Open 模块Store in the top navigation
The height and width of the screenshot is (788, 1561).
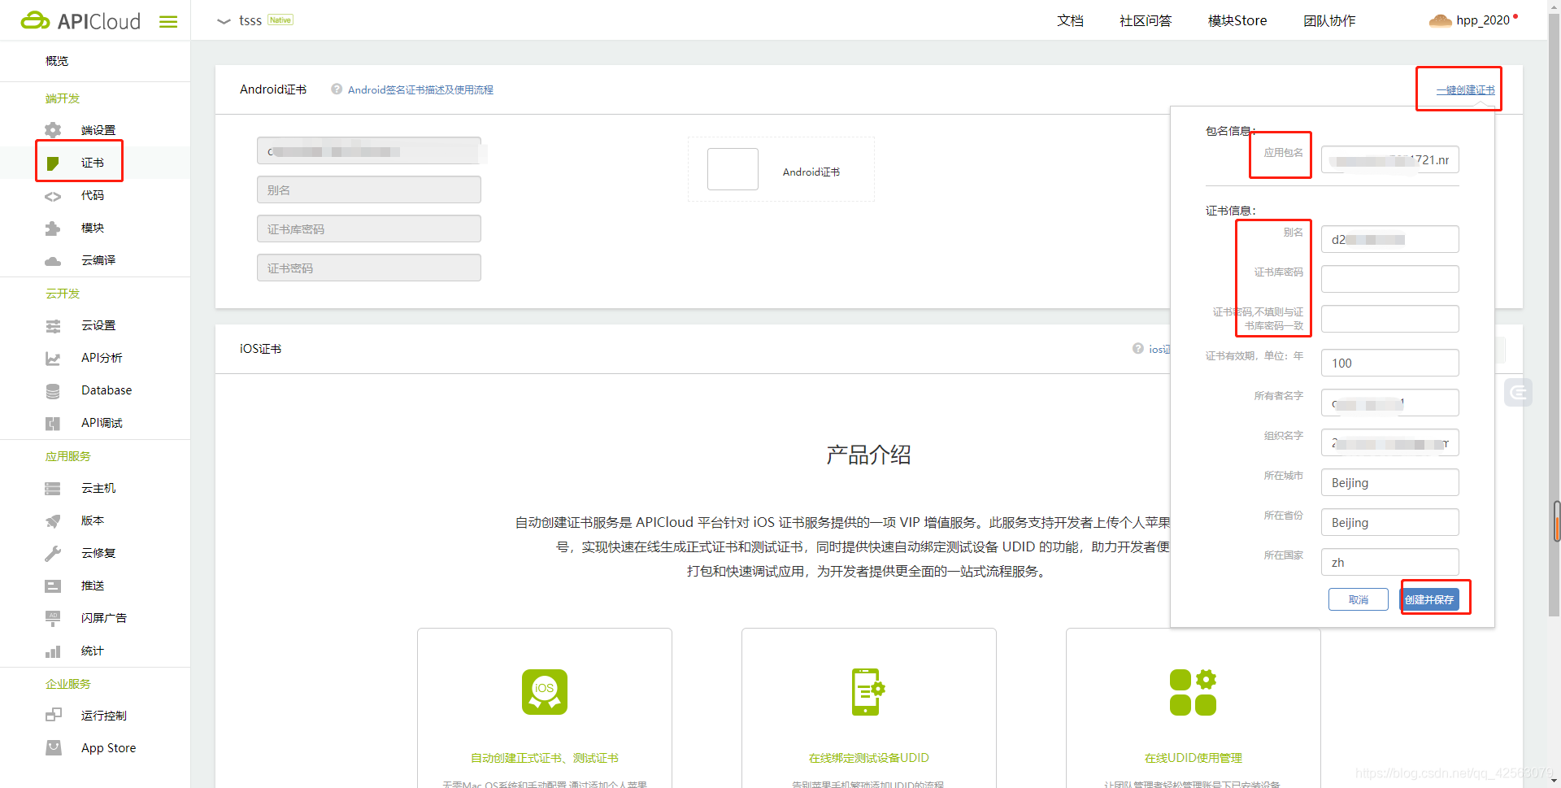tap(1237, 21)
